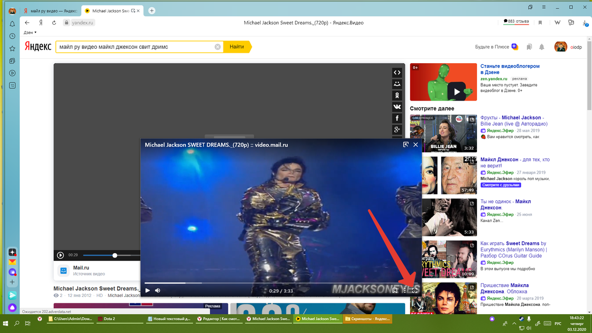Viewport: 592px width, 333px height.
Task: Bookmark page via address bar flag
Action: click(x=540, y=23)
